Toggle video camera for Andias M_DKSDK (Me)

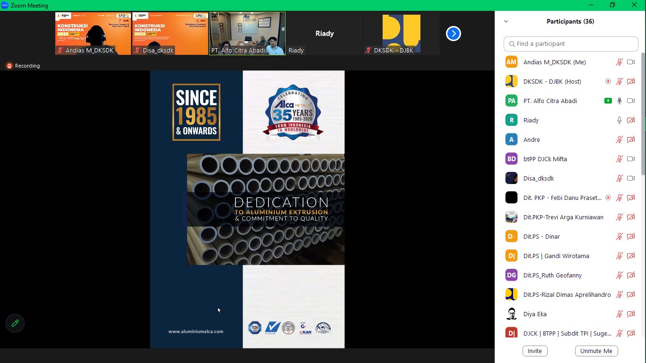pos(631,62)
